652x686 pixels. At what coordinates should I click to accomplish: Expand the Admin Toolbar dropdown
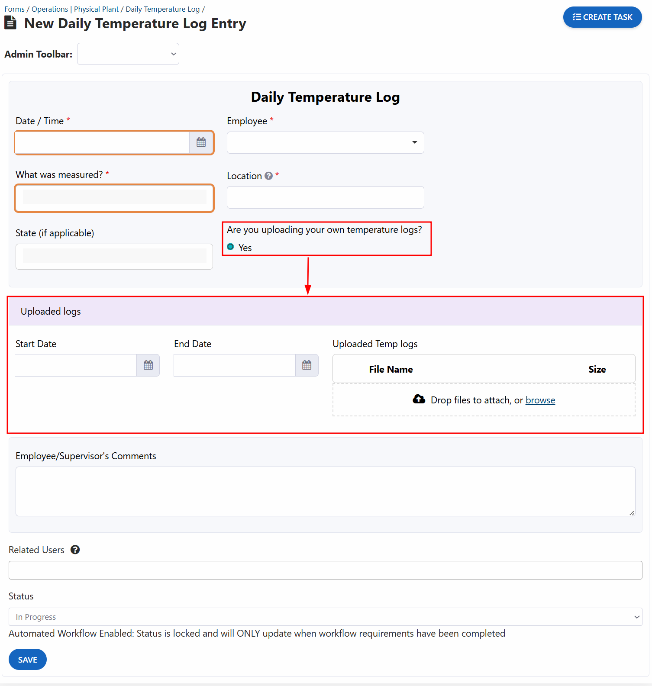click(128, 54)
